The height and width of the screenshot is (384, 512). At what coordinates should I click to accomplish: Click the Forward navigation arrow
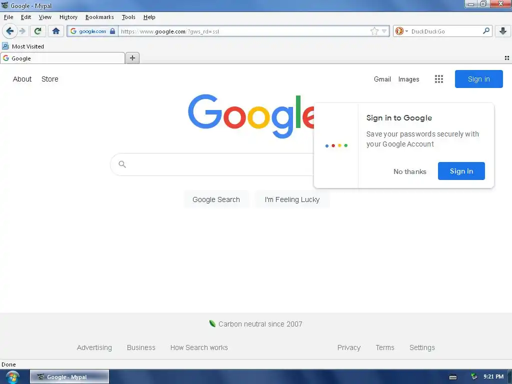pos(22,31)
